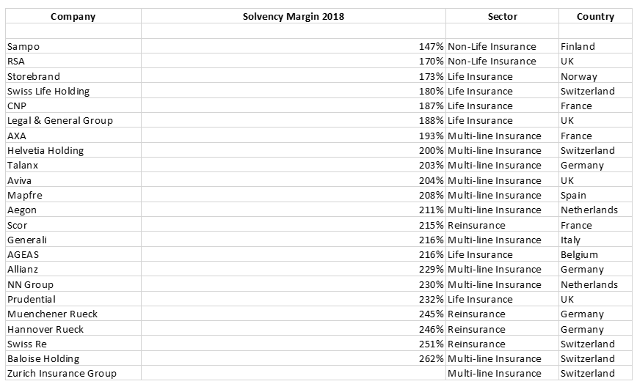Image resolution: width=637 pixels, height=384 pixels.
Task: Select the Storebrand cell
Action: (73, 76)
